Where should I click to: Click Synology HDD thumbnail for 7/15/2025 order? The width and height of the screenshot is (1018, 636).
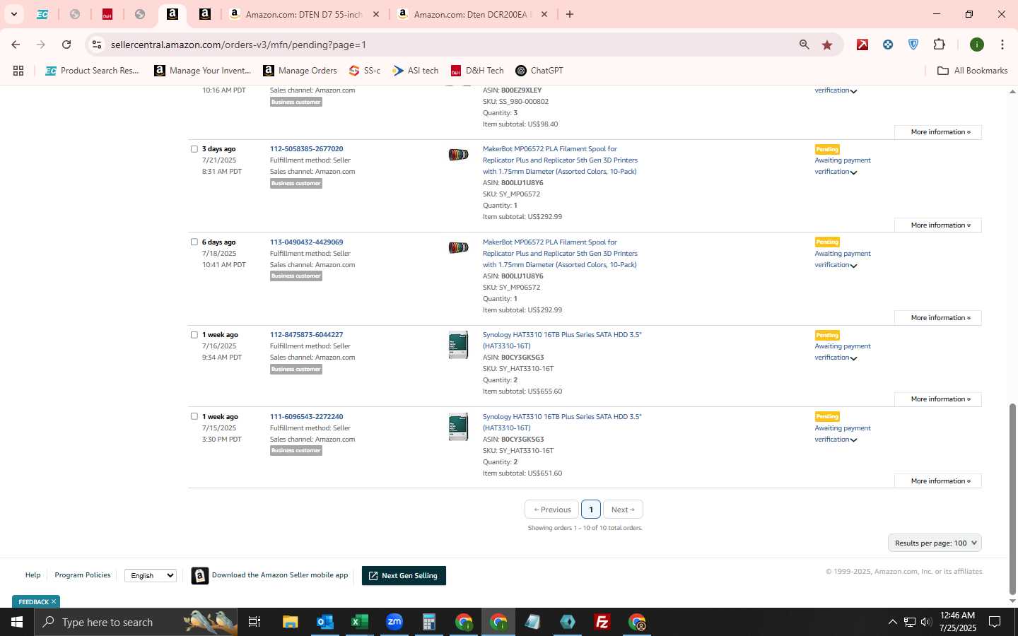458,427
